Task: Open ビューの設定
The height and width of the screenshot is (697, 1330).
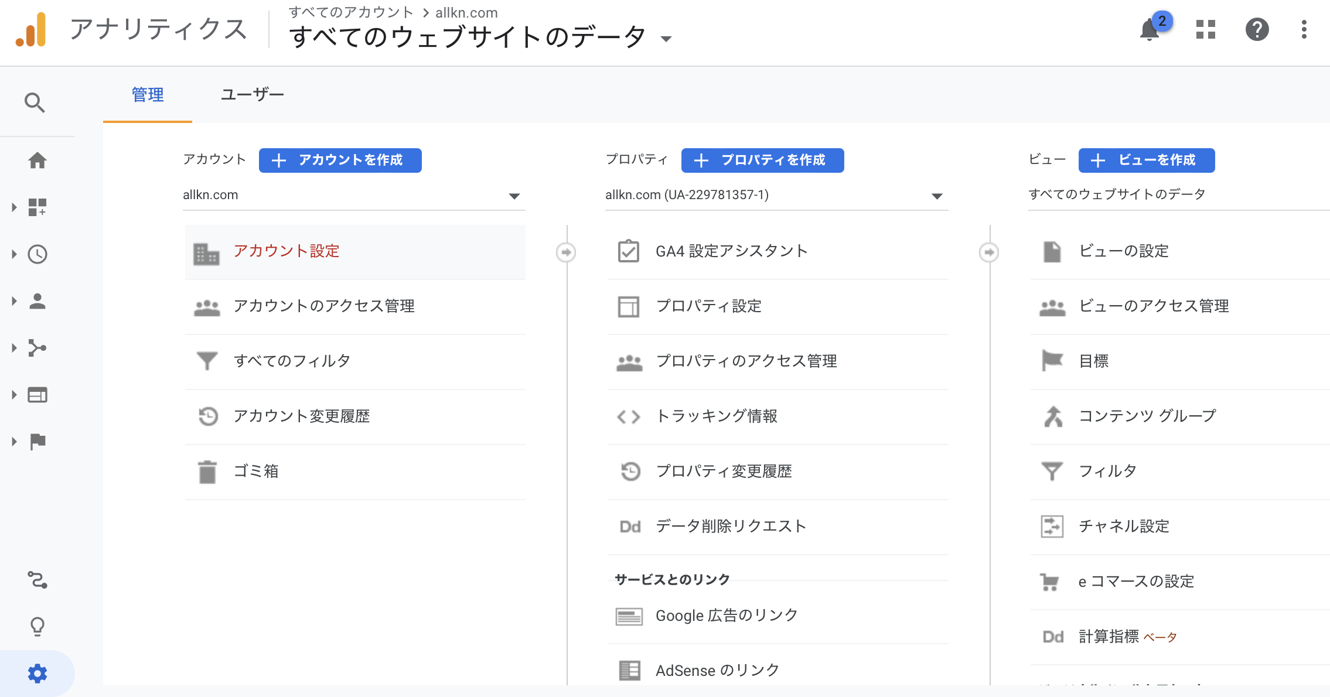Action: point(1180,251)
